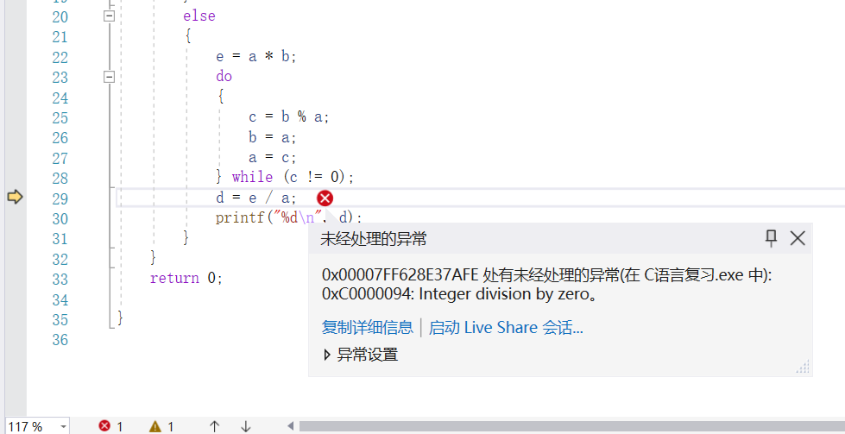Click the code line 'b = a;'
845x434 pixels.
coord(272,137)
